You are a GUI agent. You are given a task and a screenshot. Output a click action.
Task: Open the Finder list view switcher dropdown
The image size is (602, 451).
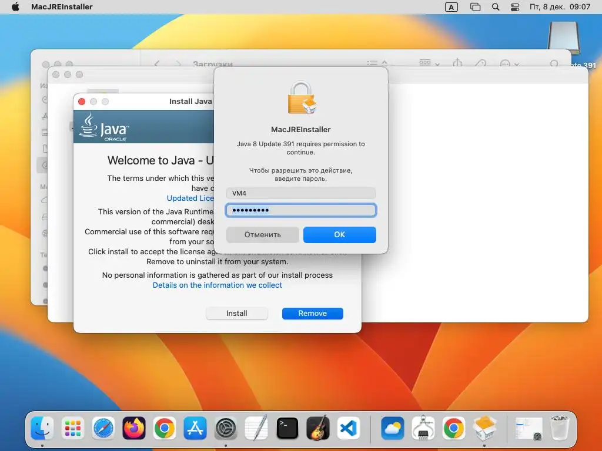pos(377,63)
